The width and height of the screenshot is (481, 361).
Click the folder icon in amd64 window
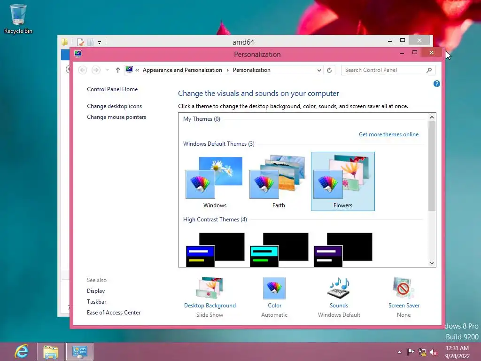point(64,42)
